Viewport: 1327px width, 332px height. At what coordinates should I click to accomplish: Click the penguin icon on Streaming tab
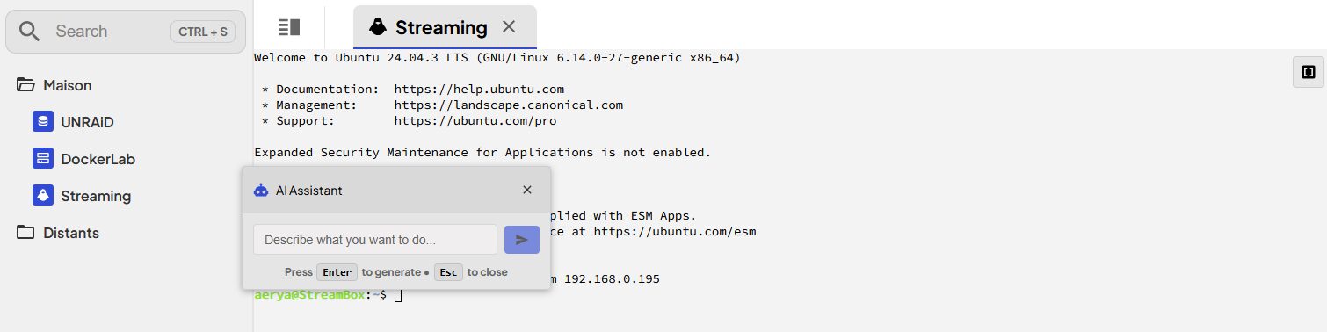coord(378,27)
